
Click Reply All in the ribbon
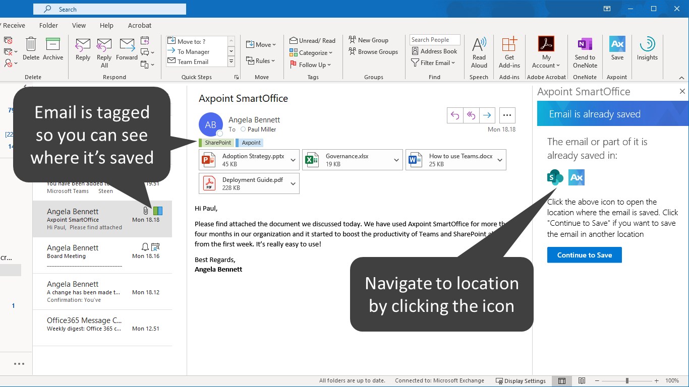coord(104,52)
